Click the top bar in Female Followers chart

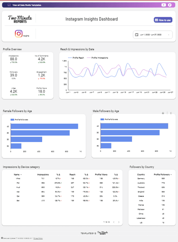coord(44,126)
